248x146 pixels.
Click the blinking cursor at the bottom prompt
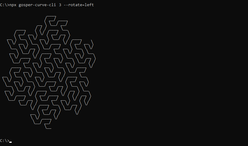11,142
